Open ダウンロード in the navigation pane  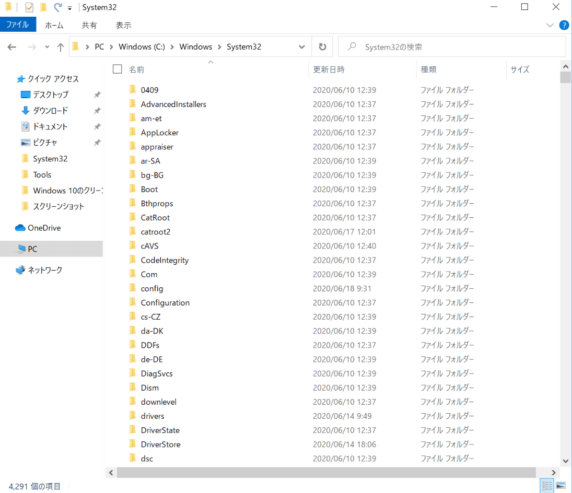pyautogui.click(x=50, y=111)
